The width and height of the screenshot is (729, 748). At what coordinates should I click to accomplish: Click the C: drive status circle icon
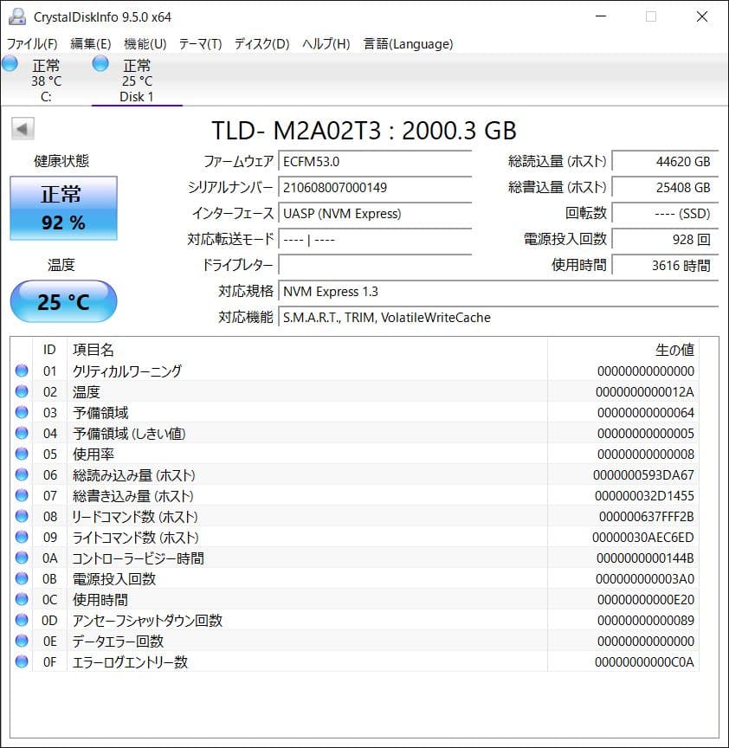[x=10, y=63]
